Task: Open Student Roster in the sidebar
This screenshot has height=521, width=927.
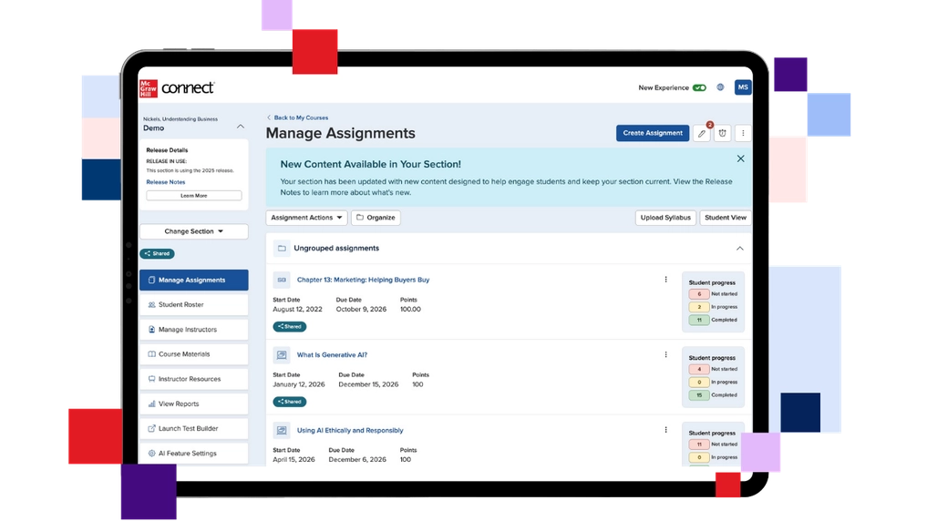Action: pyautogui.click(x=194, y=305)
